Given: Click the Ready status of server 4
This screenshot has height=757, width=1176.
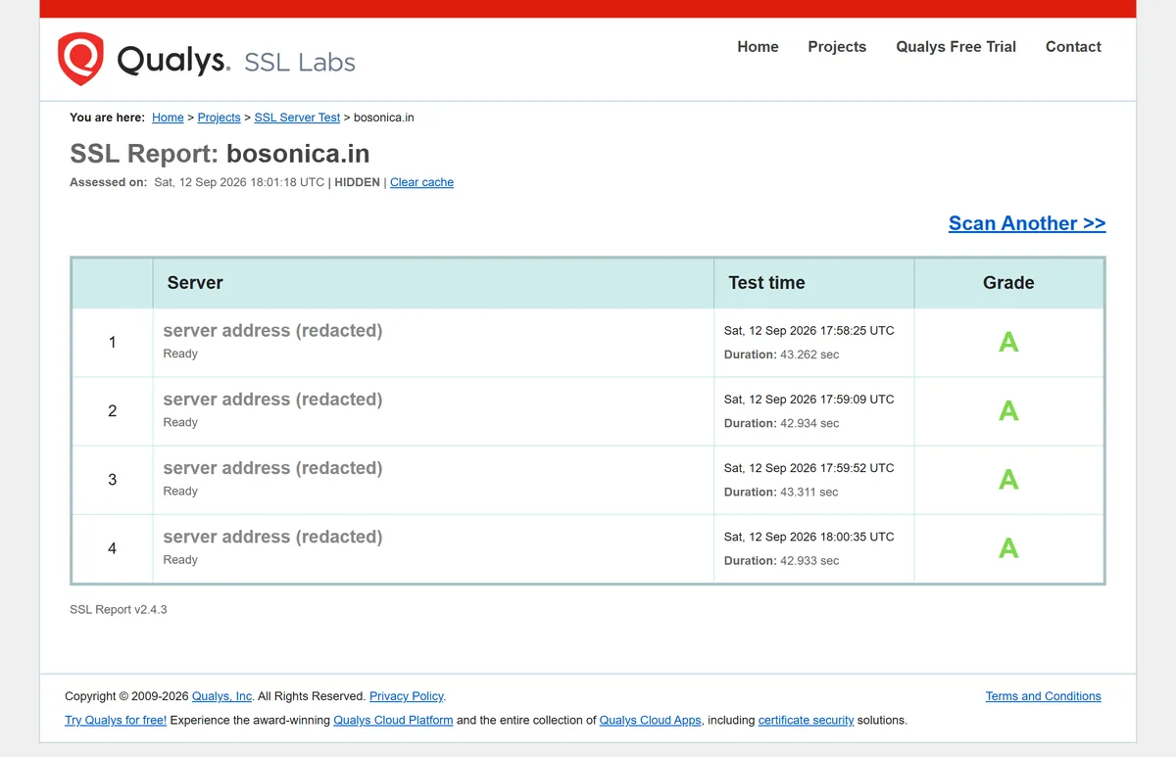Looking at the screenshot, I should [x=180, y=559].
